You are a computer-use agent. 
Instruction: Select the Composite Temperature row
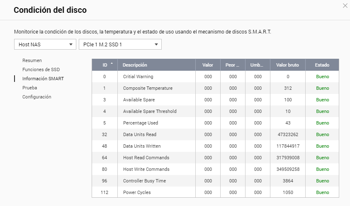(x=148, y=88)
